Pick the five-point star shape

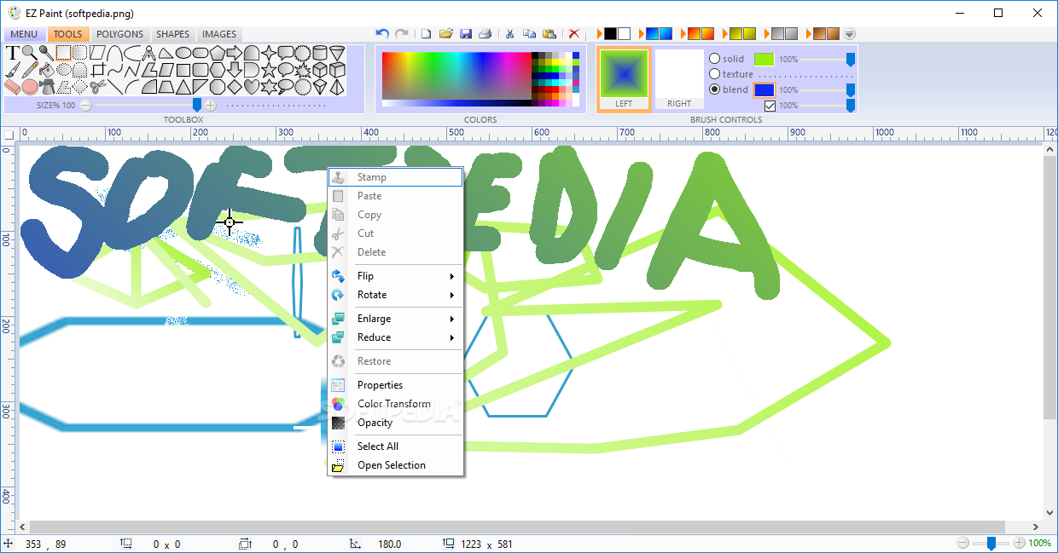click(x=268, y=70)
